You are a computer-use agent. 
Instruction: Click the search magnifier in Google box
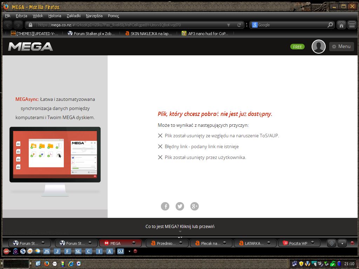tap(330, 25)
